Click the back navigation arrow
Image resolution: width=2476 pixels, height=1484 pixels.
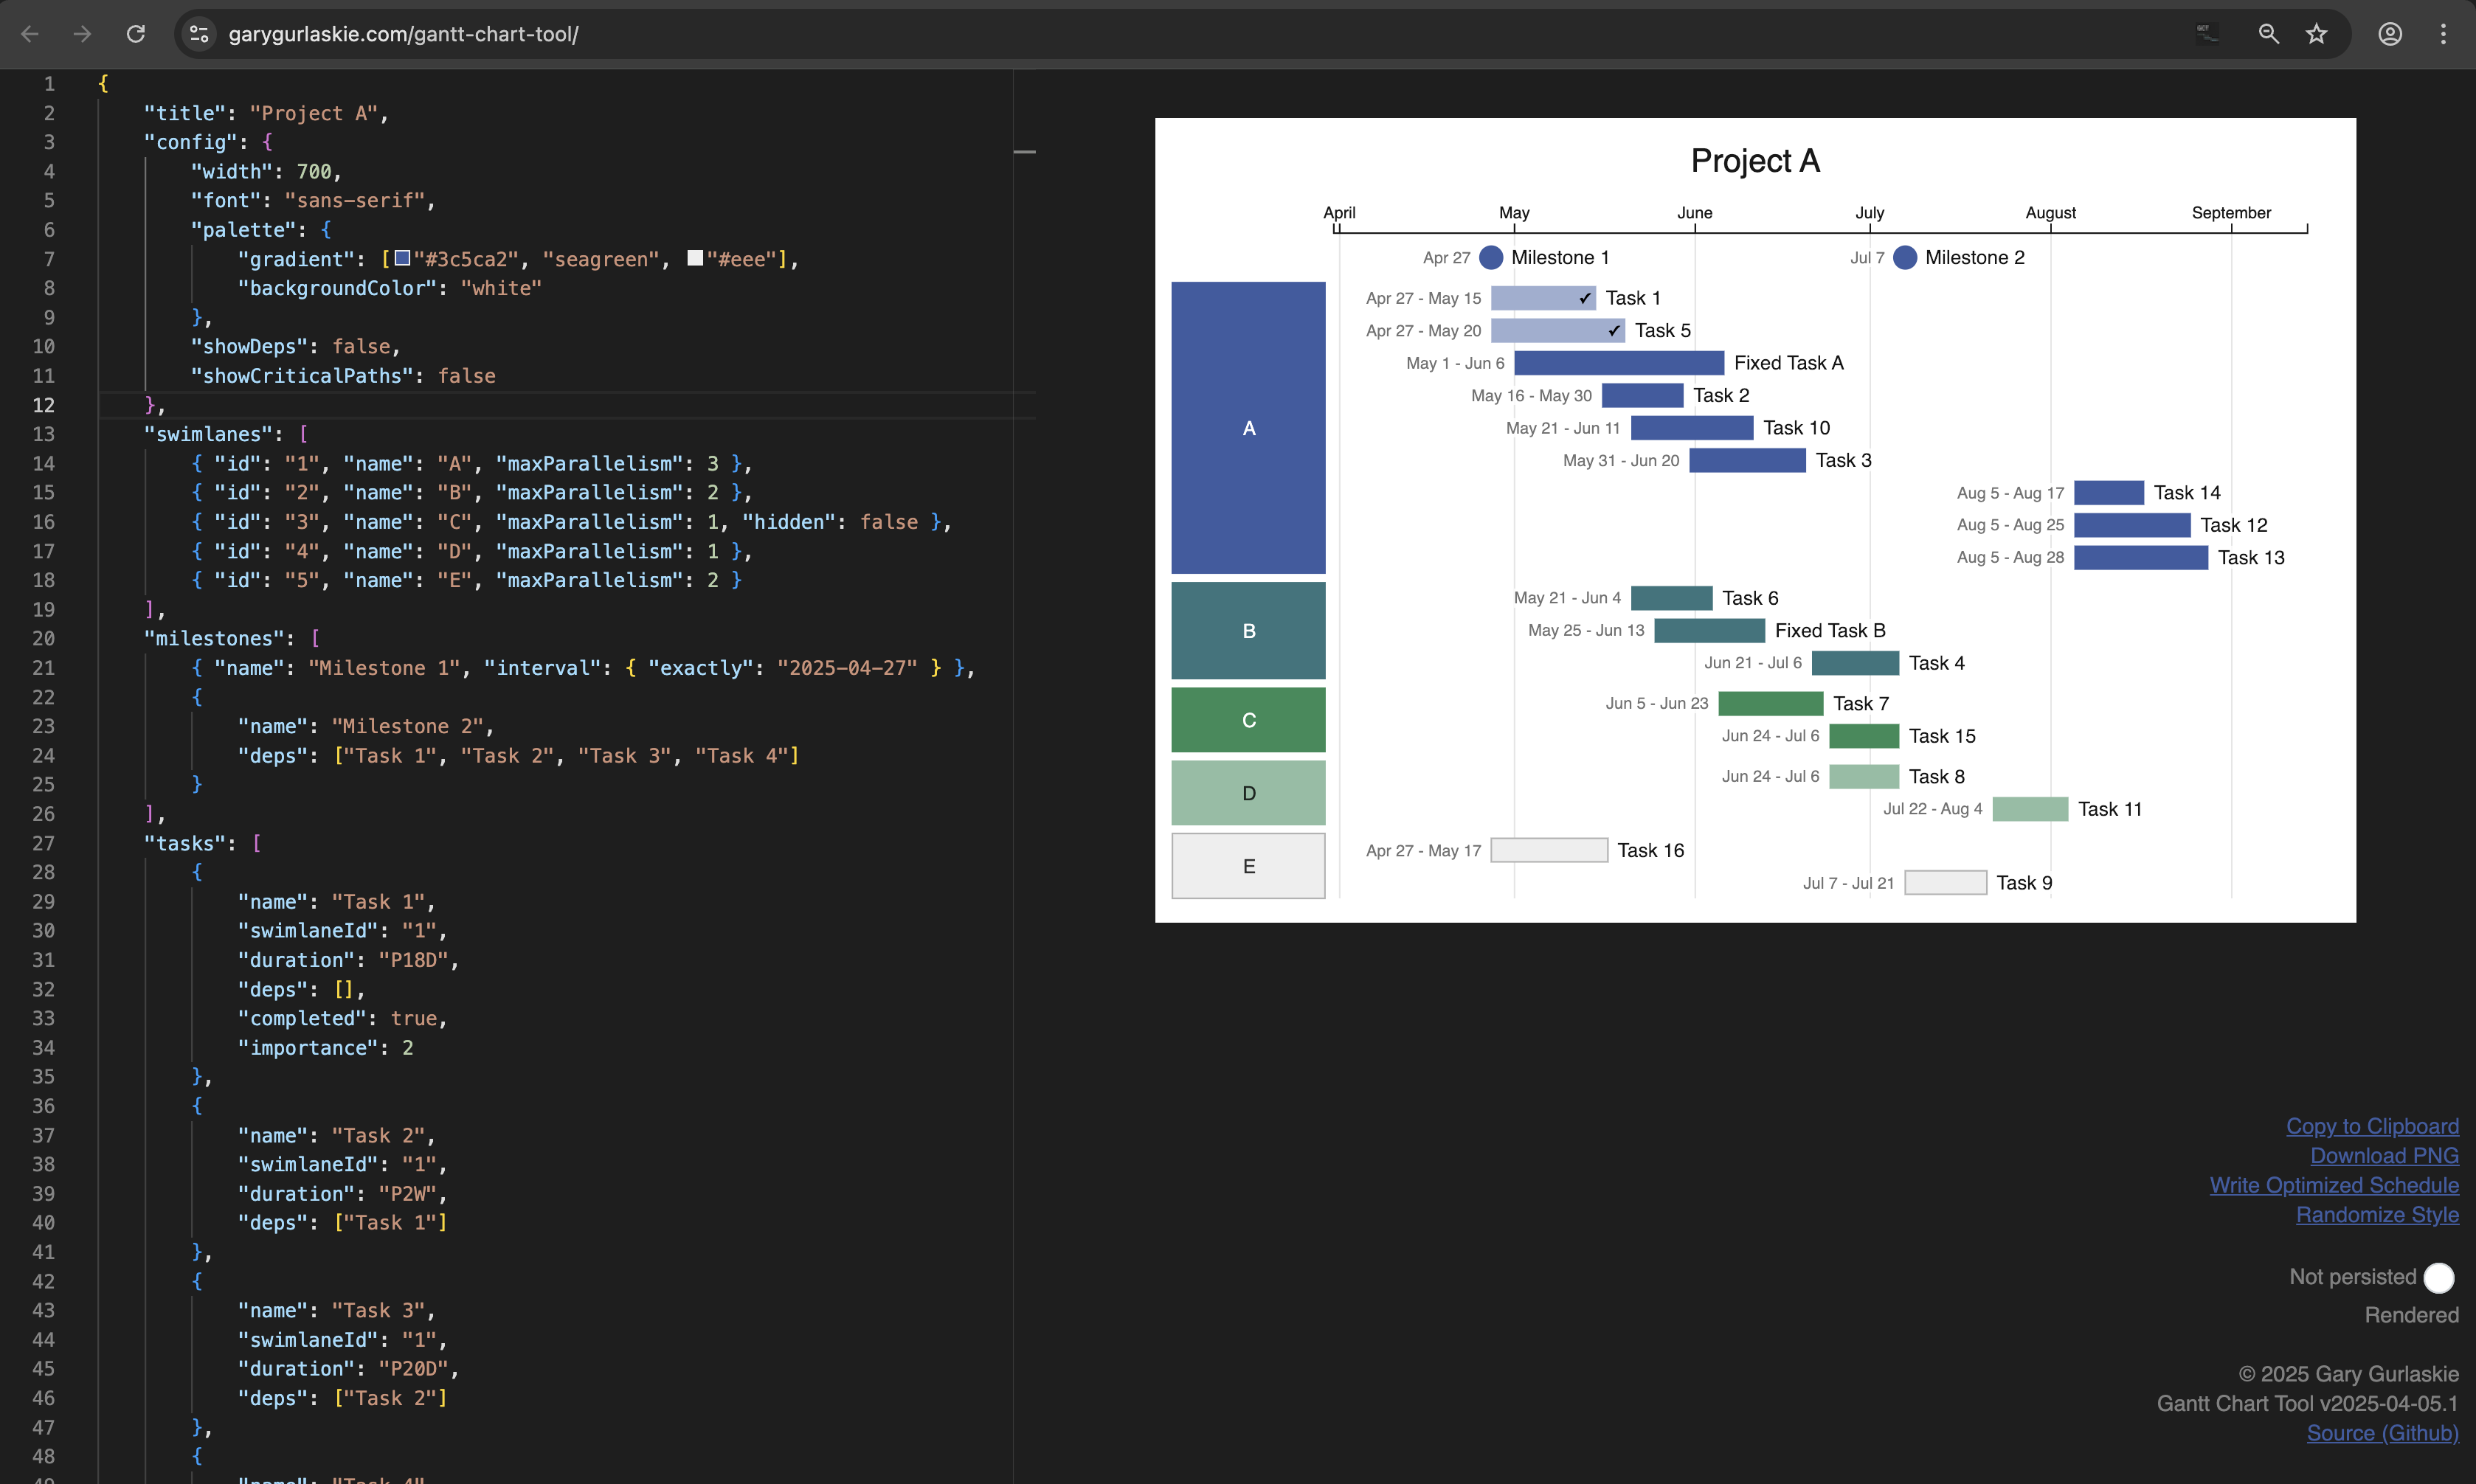click(x=30, y=33)
